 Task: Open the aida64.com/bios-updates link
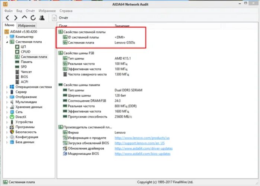coord(142,154)
